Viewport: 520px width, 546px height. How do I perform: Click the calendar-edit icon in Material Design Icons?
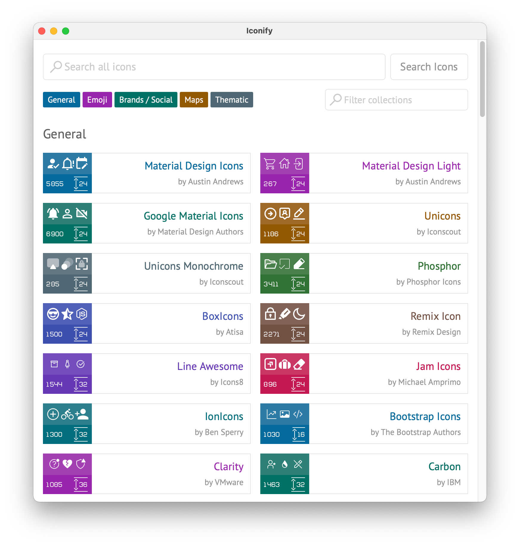pyautogui.click(x=82, y=164)
